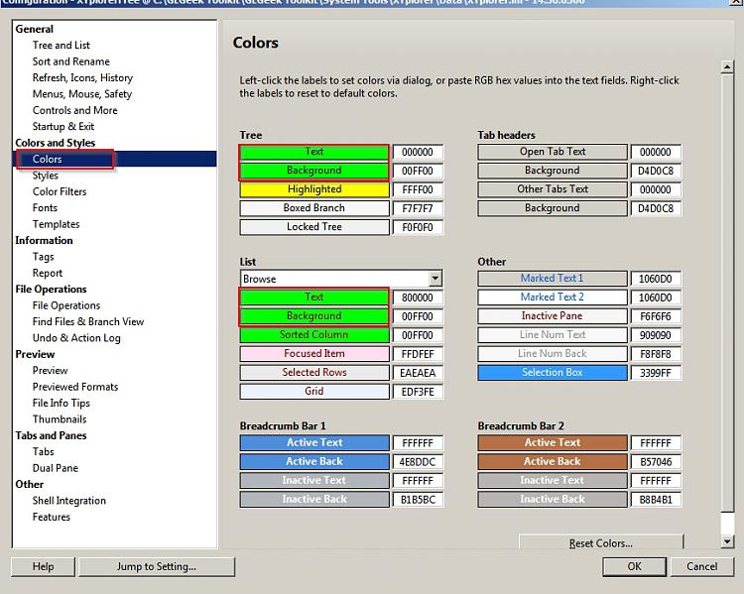Click the Boxed Branch color label

click(x=314, y=208)
